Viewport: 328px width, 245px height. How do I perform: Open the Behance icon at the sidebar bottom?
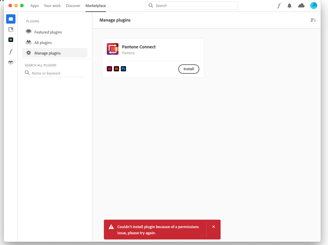11,62
